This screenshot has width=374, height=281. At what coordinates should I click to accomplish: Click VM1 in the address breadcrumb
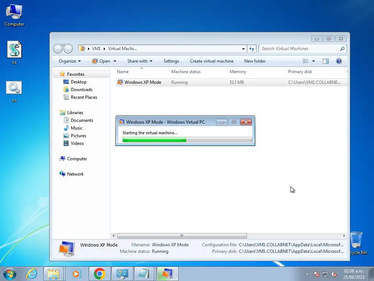coord(96,49)
